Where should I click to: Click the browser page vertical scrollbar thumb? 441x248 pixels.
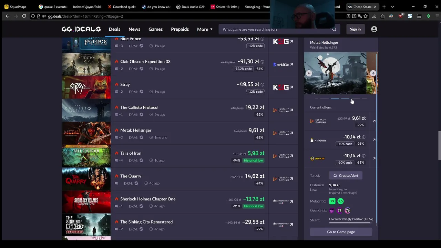pyautogui.click(x=439, y=145)
